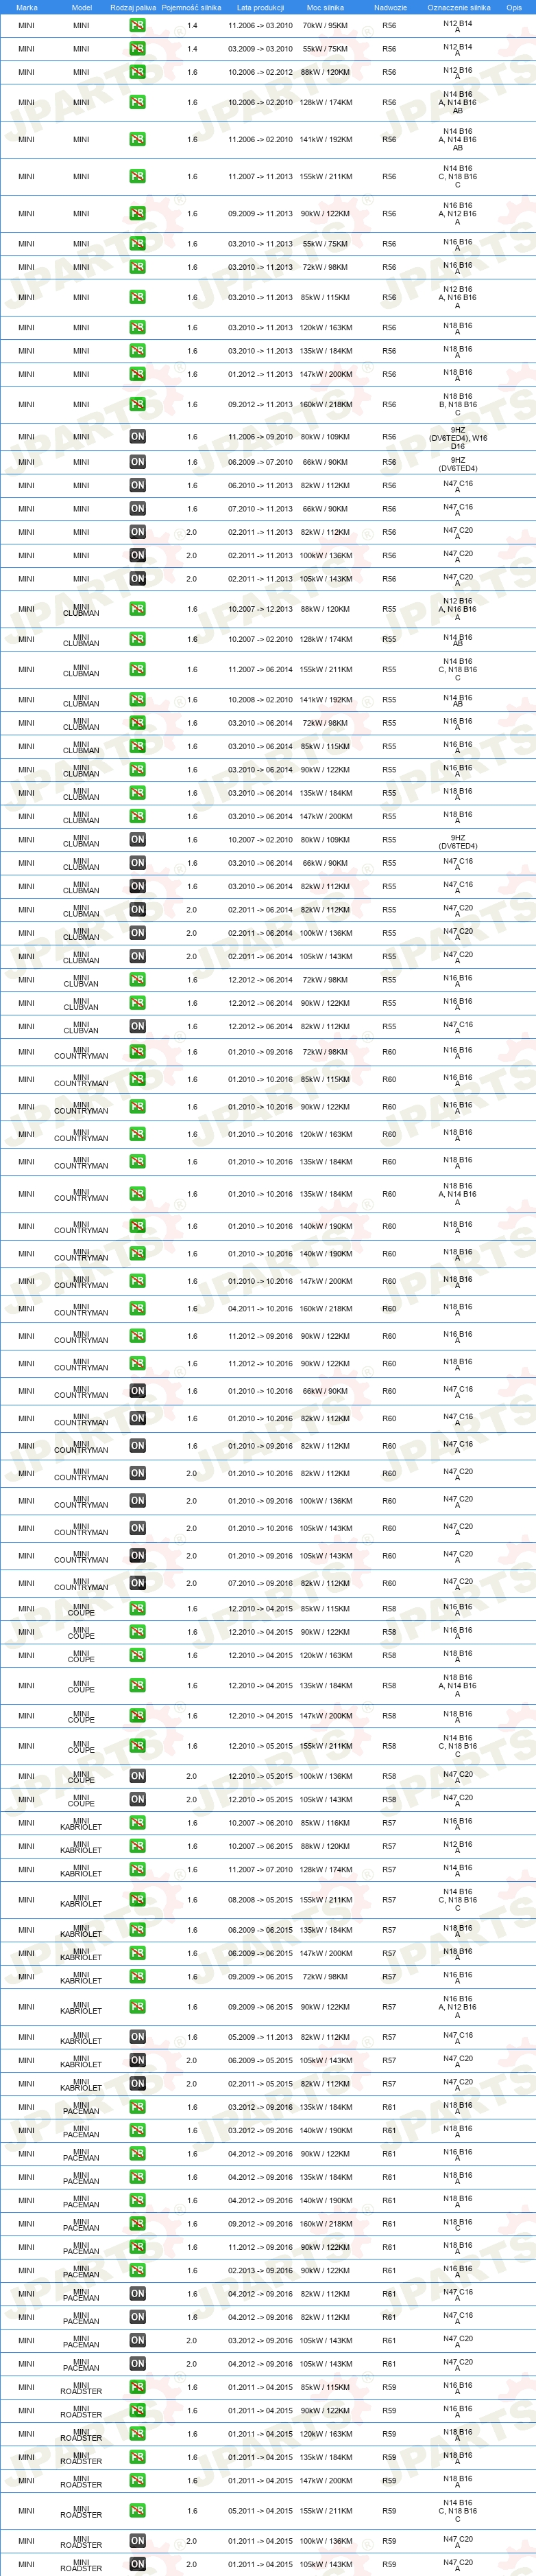Click diesel ON icon in Clubman 66kW / 90KM row
Viewport: 536px width, 2576px height.
pos(138,862)
